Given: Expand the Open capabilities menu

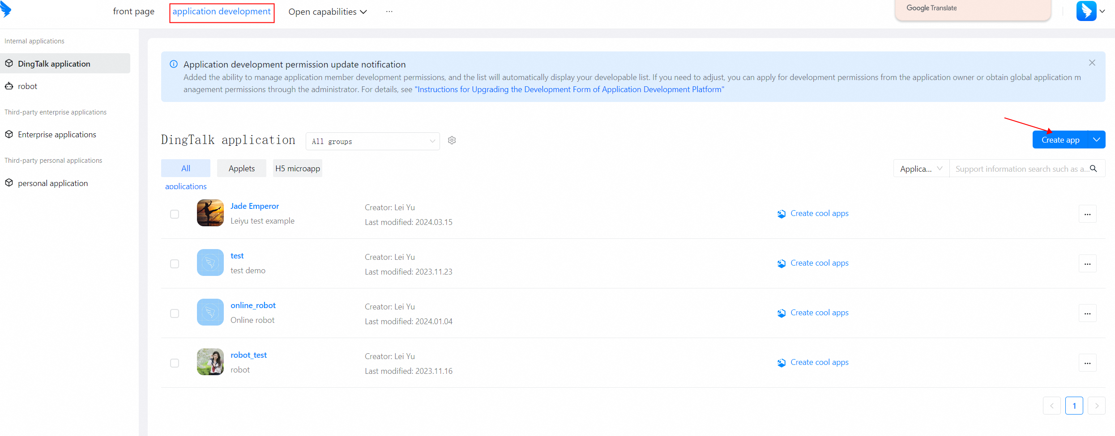Looking at the screenshot, I should click(328, 12).
